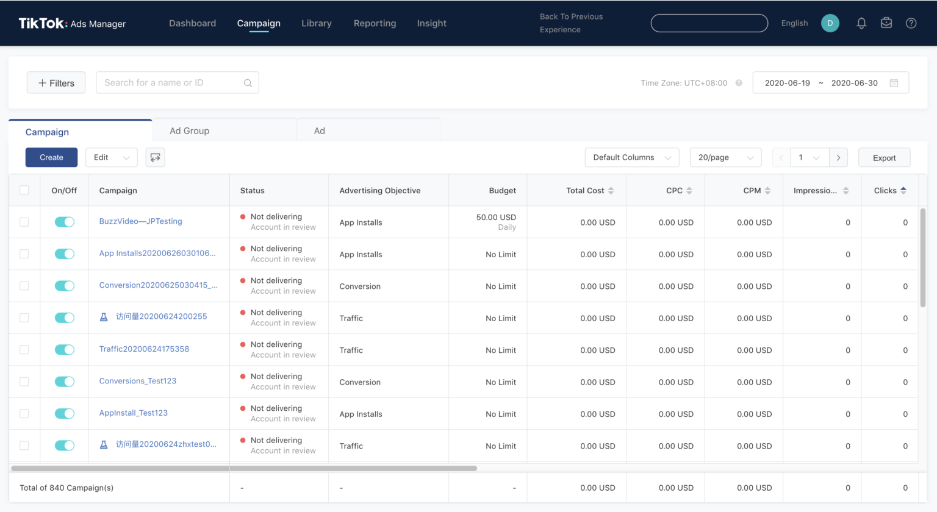This screenshot has width=937, height=512.
Task: Open the 20/page dropdown
Action: point(725,157)
